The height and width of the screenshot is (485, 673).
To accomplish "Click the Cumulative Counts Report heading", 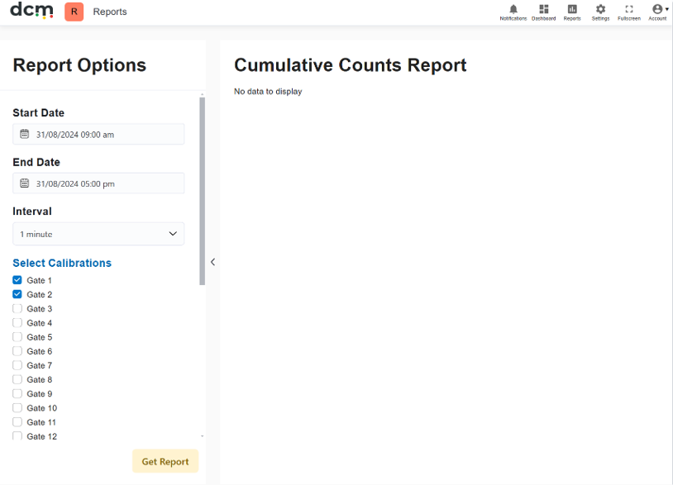I will click(x=351, y=65).
